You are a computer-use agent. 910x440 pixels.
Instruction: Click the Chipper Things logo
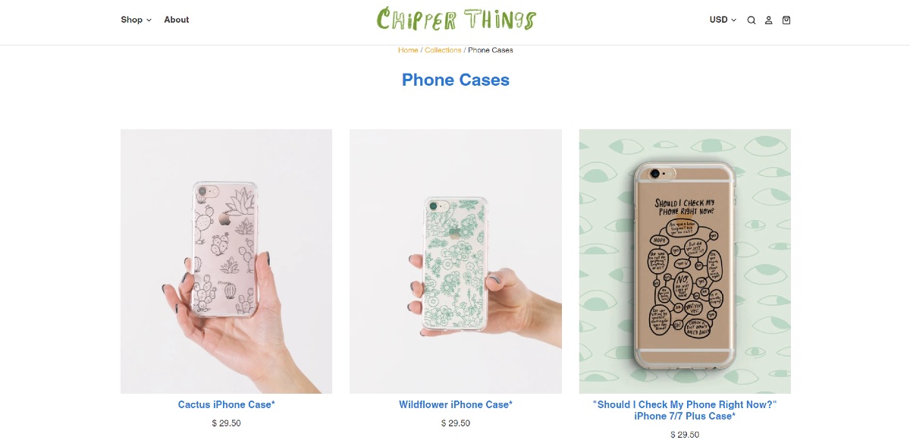tap(457, 19)
